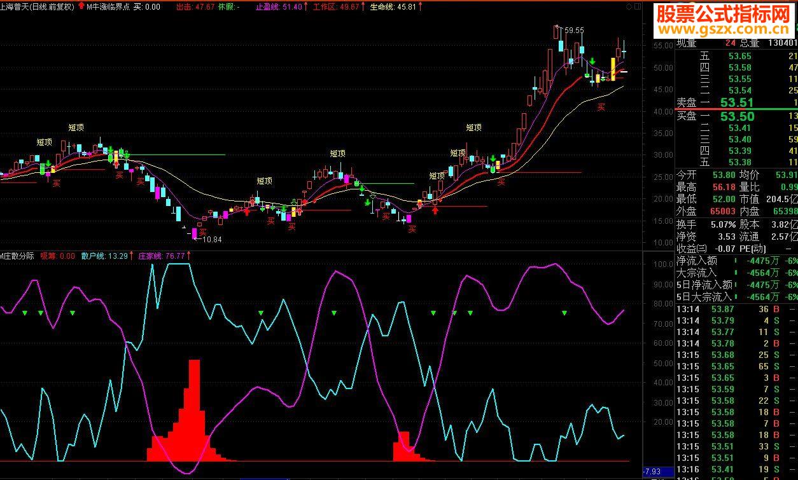The image size is (798, 480).
Task: Click the red arrow beside M牛涨临界点
Action: [81, 6]
